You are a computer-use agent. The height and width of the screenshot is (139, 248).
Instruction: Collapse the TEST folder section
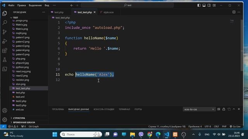[x=28, y=18]
